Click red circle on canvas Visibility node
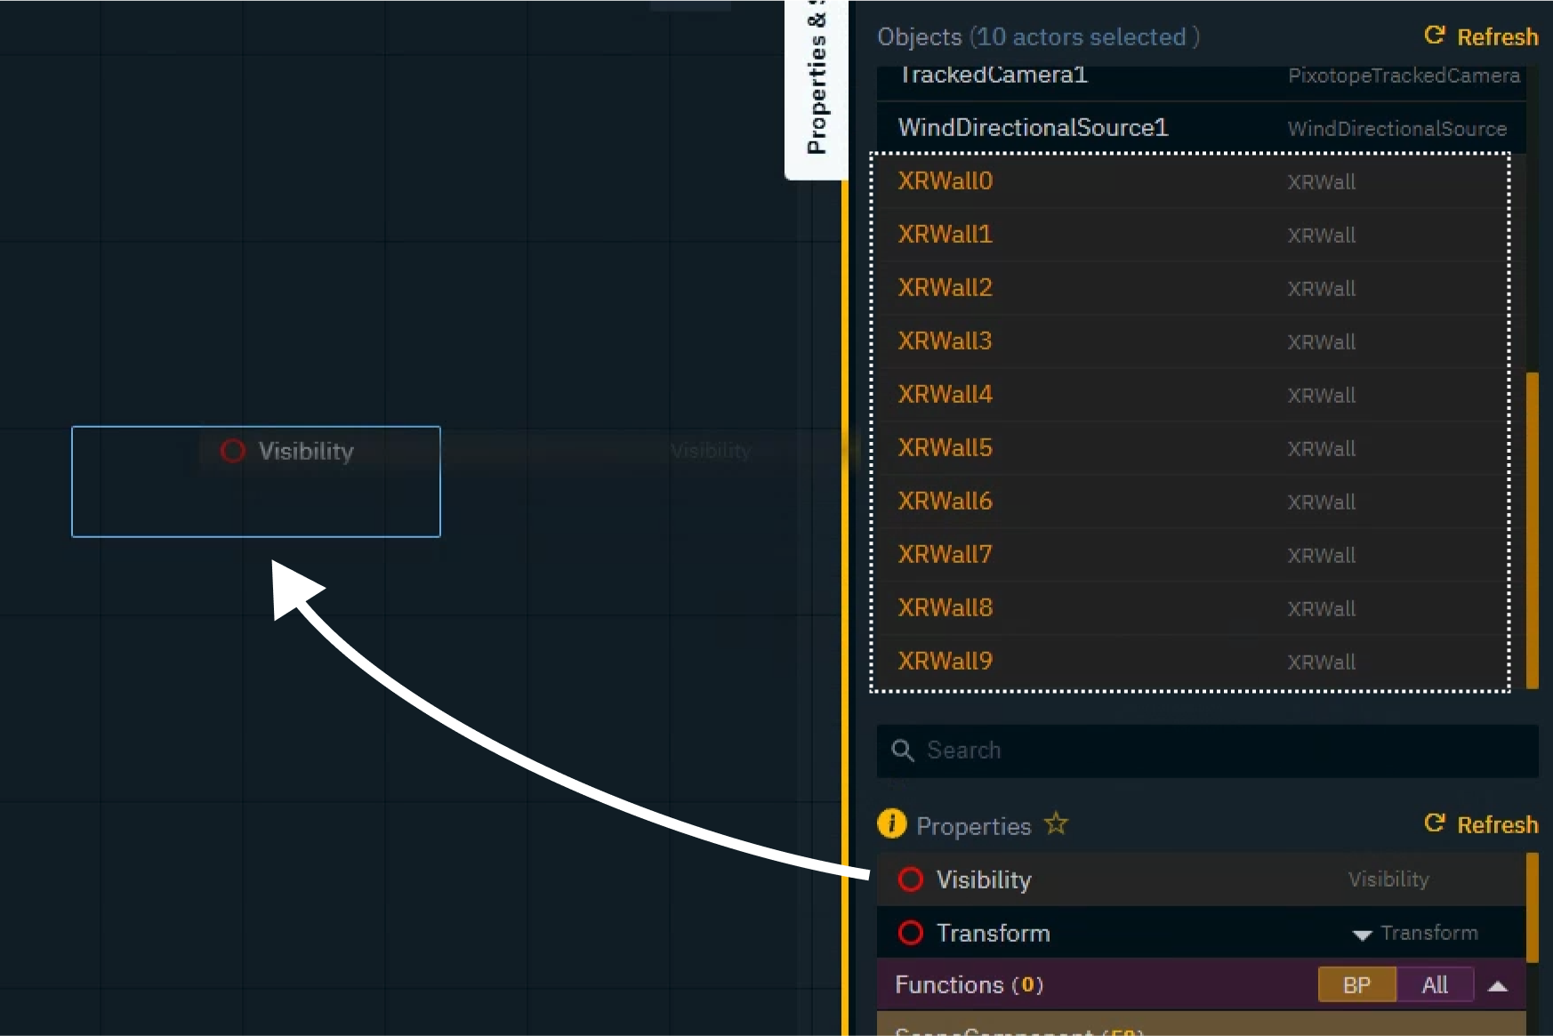1553x1036 pixels. tap(233, 451)
